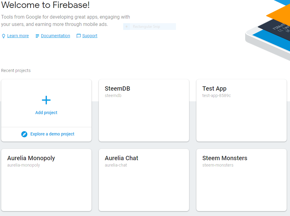
Task: Click the compass icon for demo project
Action: point(24,134)
